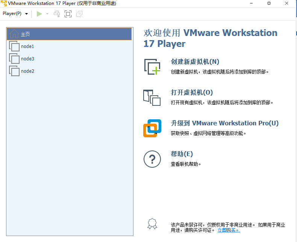
Task: Select node3 virtual machine
Action: [69, 59]
